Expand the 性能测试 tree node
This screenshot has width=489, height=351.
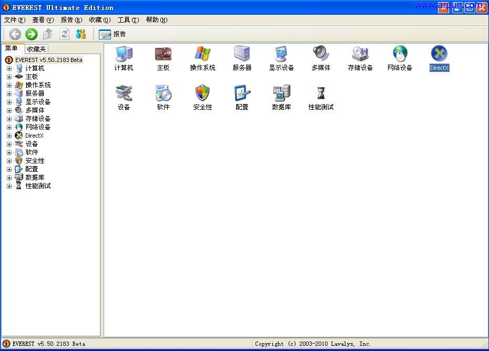pyautogui.click(x=9, y=186)
